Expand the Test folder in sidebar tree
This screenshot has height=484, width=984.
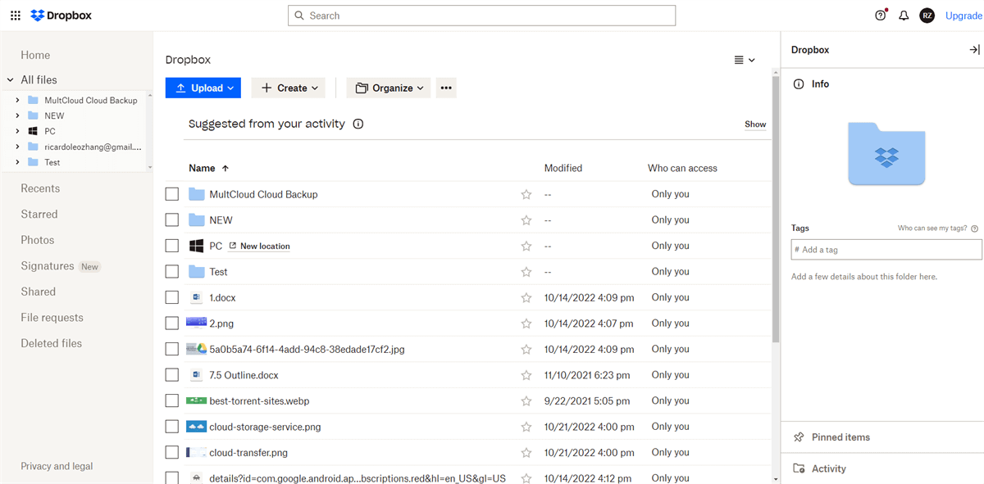point(17,162)
